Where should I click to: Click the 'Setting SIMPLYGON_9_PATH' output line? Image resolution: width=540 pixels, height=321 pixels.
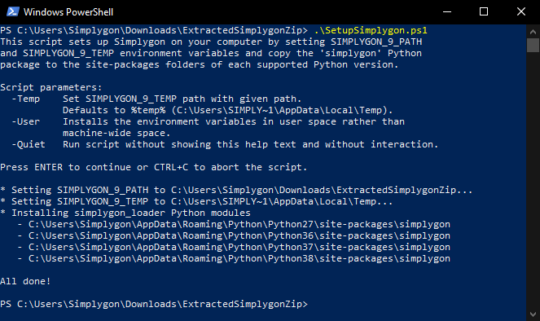pos(236,190)
